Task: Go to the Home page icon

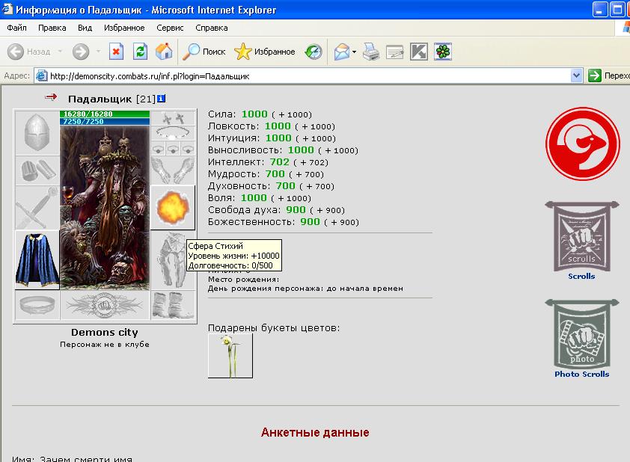Action: (164, 52)
